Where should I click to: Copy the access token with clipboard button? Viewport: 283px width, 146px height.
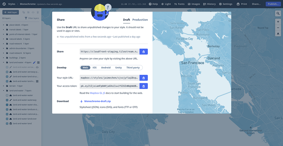click(144, 86)
